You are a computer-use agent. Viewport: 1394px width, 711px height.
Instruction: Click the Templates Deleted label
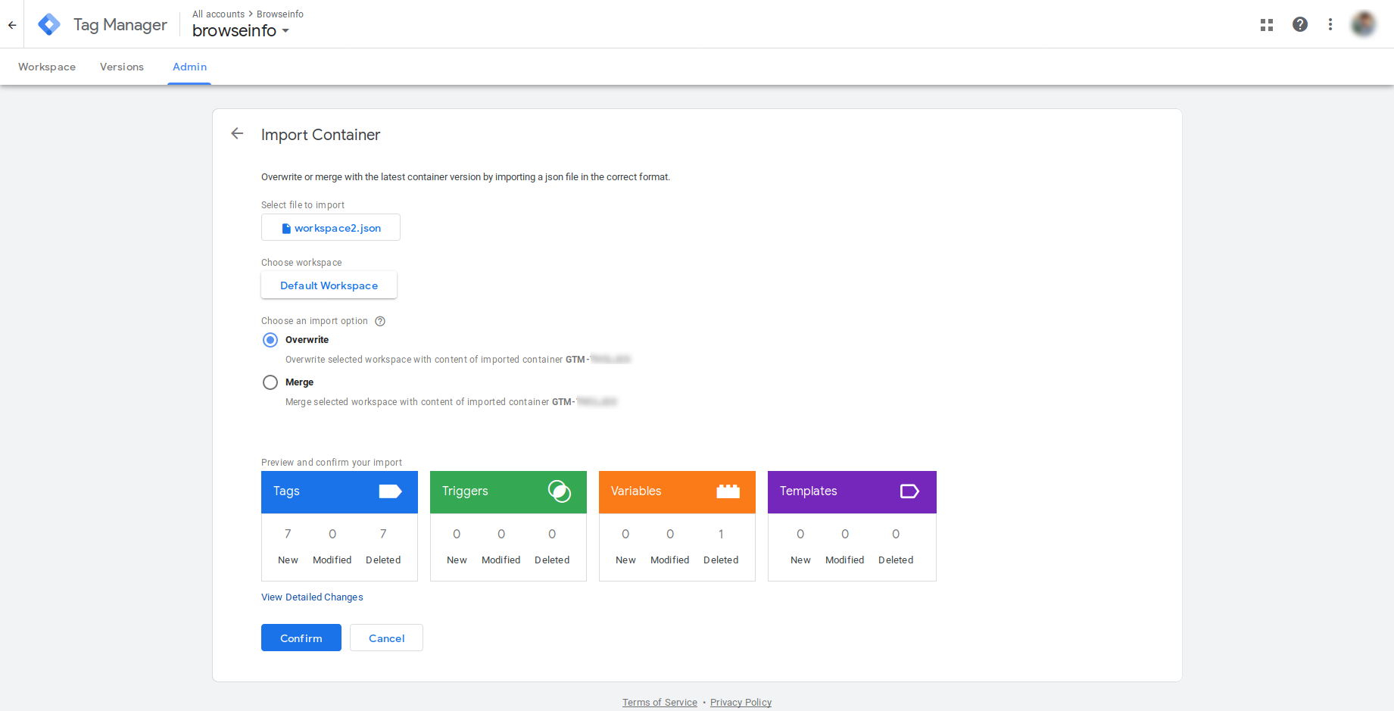(x=896, y=560)
